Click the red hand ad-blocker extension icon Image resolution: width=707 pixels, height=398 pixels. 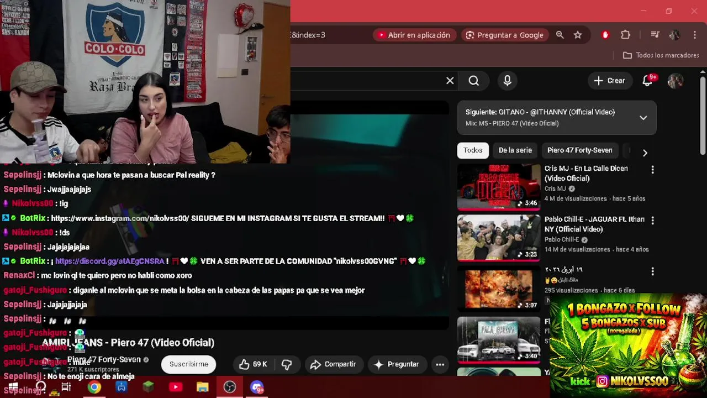pyautogui.click(x=605, y=35)
